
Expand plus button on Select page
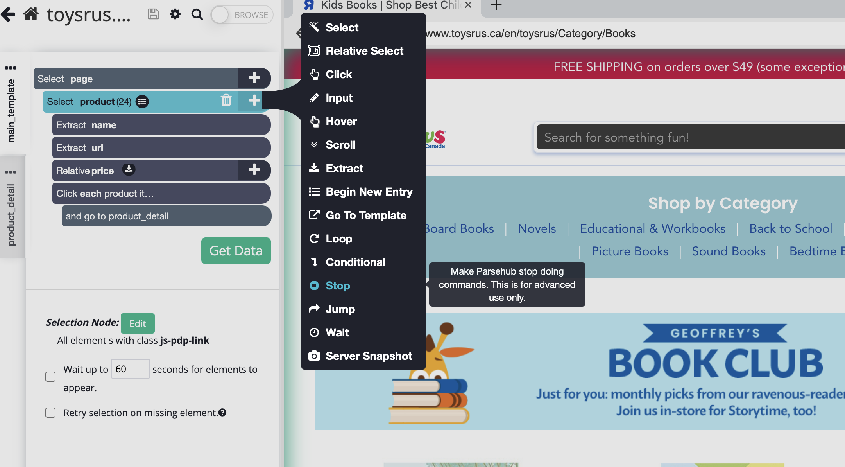point(254,78)
